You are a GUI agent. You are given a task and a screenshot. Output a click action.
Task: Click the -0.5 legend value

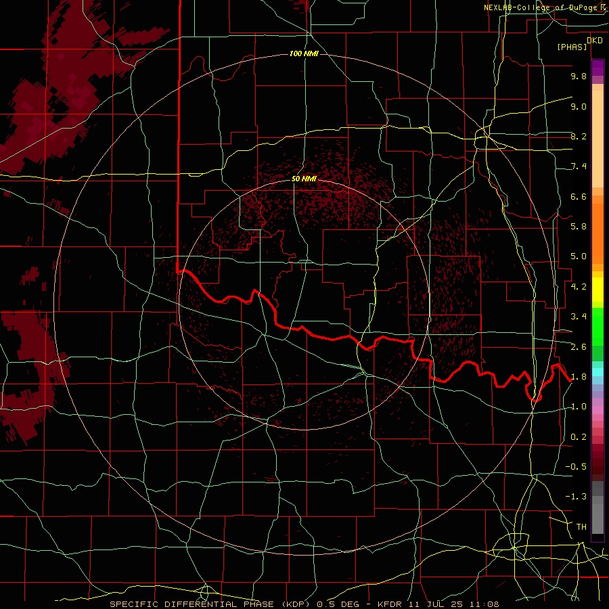[576, 467]
